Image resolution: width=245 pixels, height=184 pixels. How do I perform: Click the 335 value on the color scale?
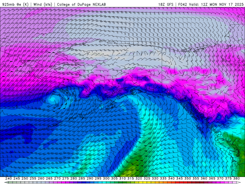pos(163,178)
